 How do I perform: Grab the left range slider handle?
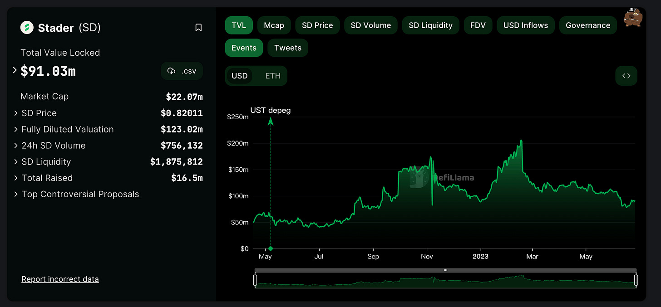(255, 281)
